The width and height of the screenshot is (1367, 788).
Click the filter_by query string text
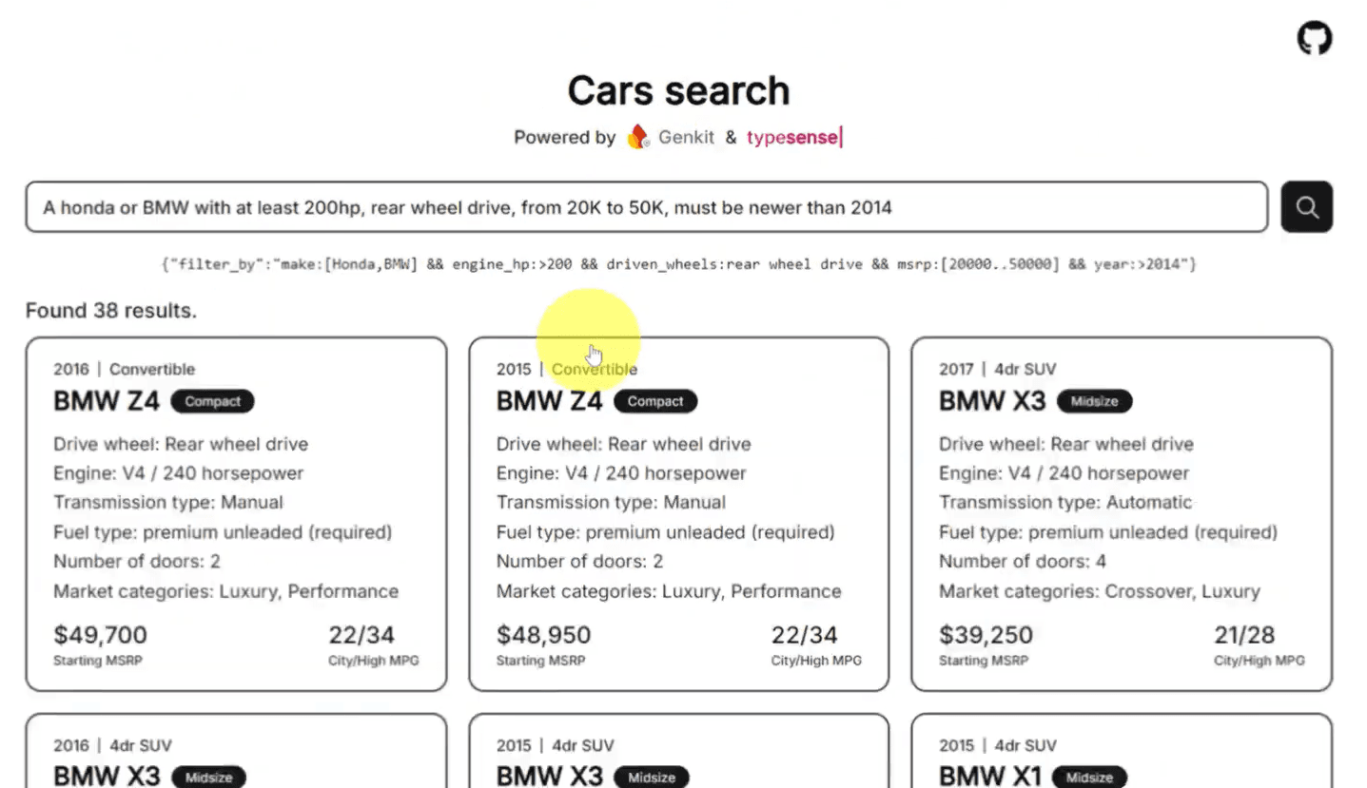click(x=678, y=264)
